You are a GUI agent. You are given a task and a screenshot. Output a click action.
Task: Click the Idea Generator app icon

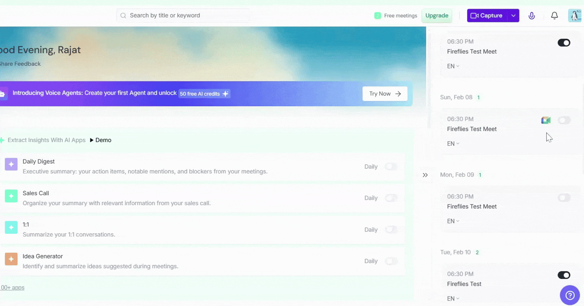point(11,259)
